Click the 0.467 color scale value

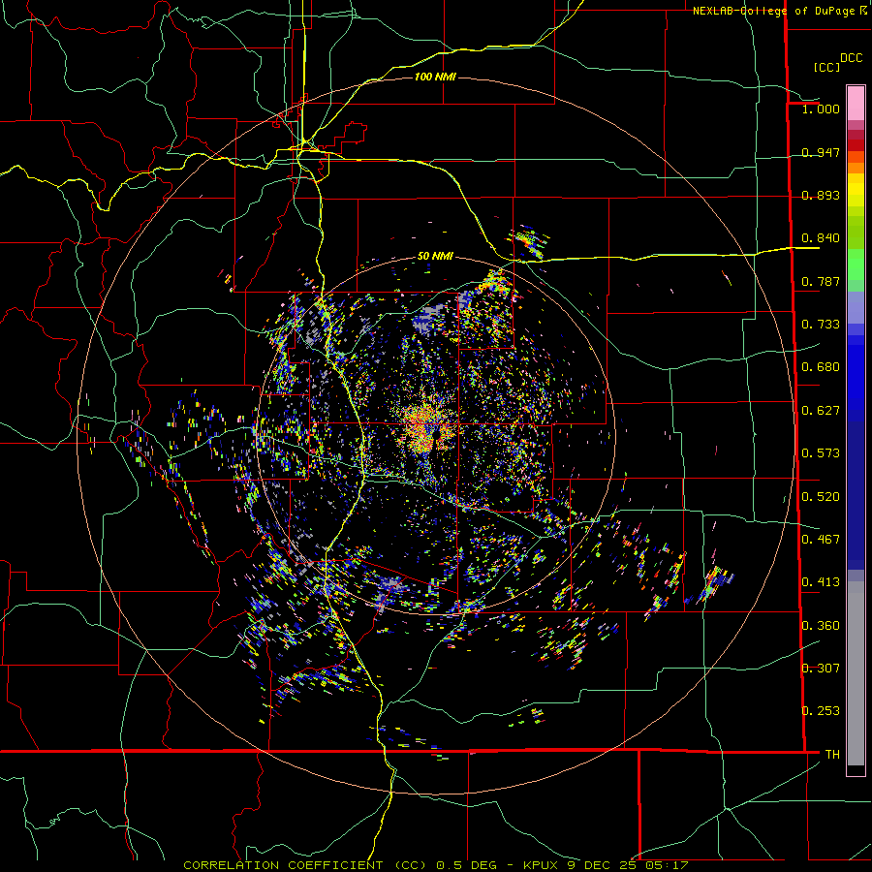tap(821, 540)
